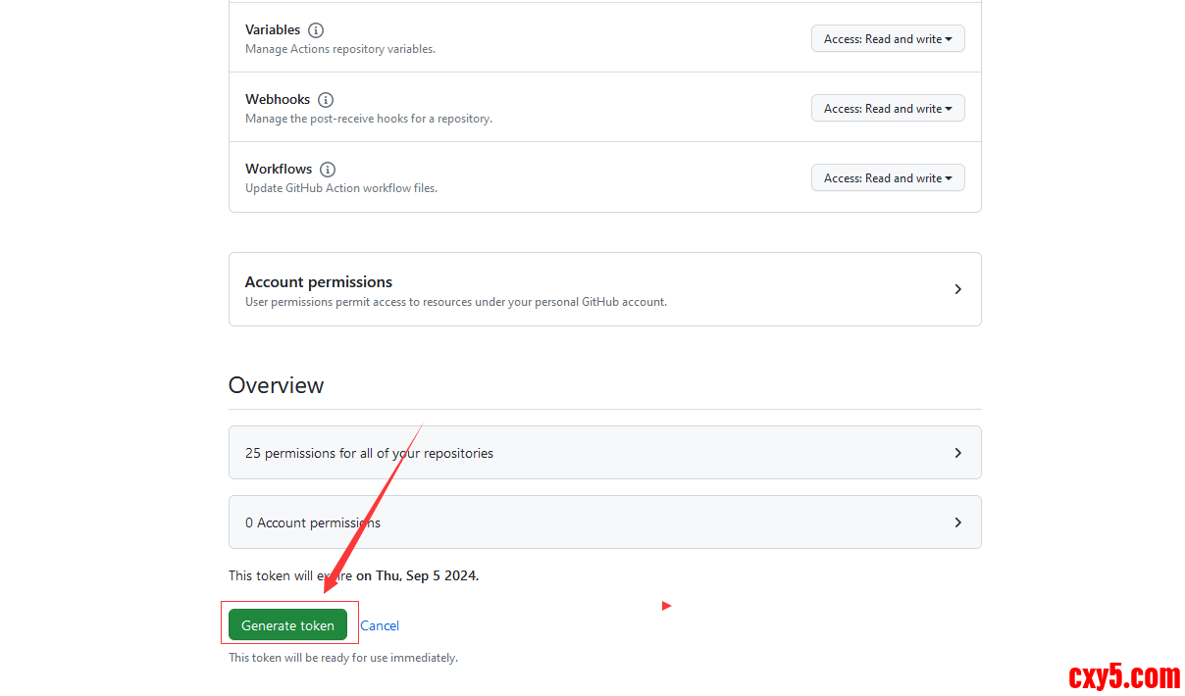This screenshot has height=696, width=1185.
Task: Expand "25 permissions for all of your repositories" text
Action: tap(369, 453)
